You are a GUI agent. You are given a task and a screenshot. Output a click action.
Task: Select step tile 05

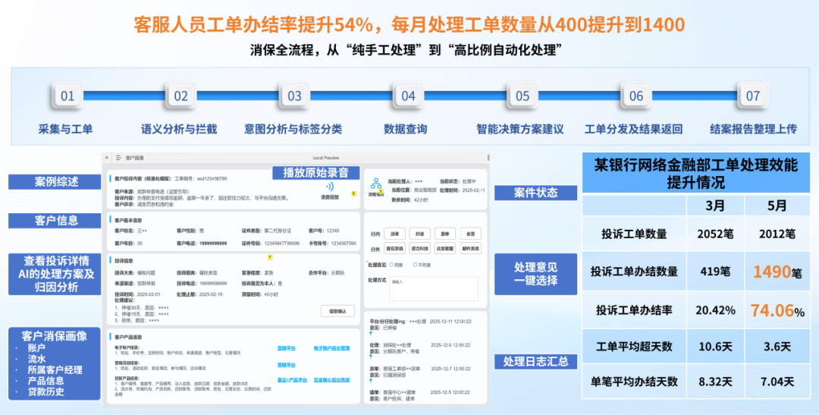click(522, 96)
